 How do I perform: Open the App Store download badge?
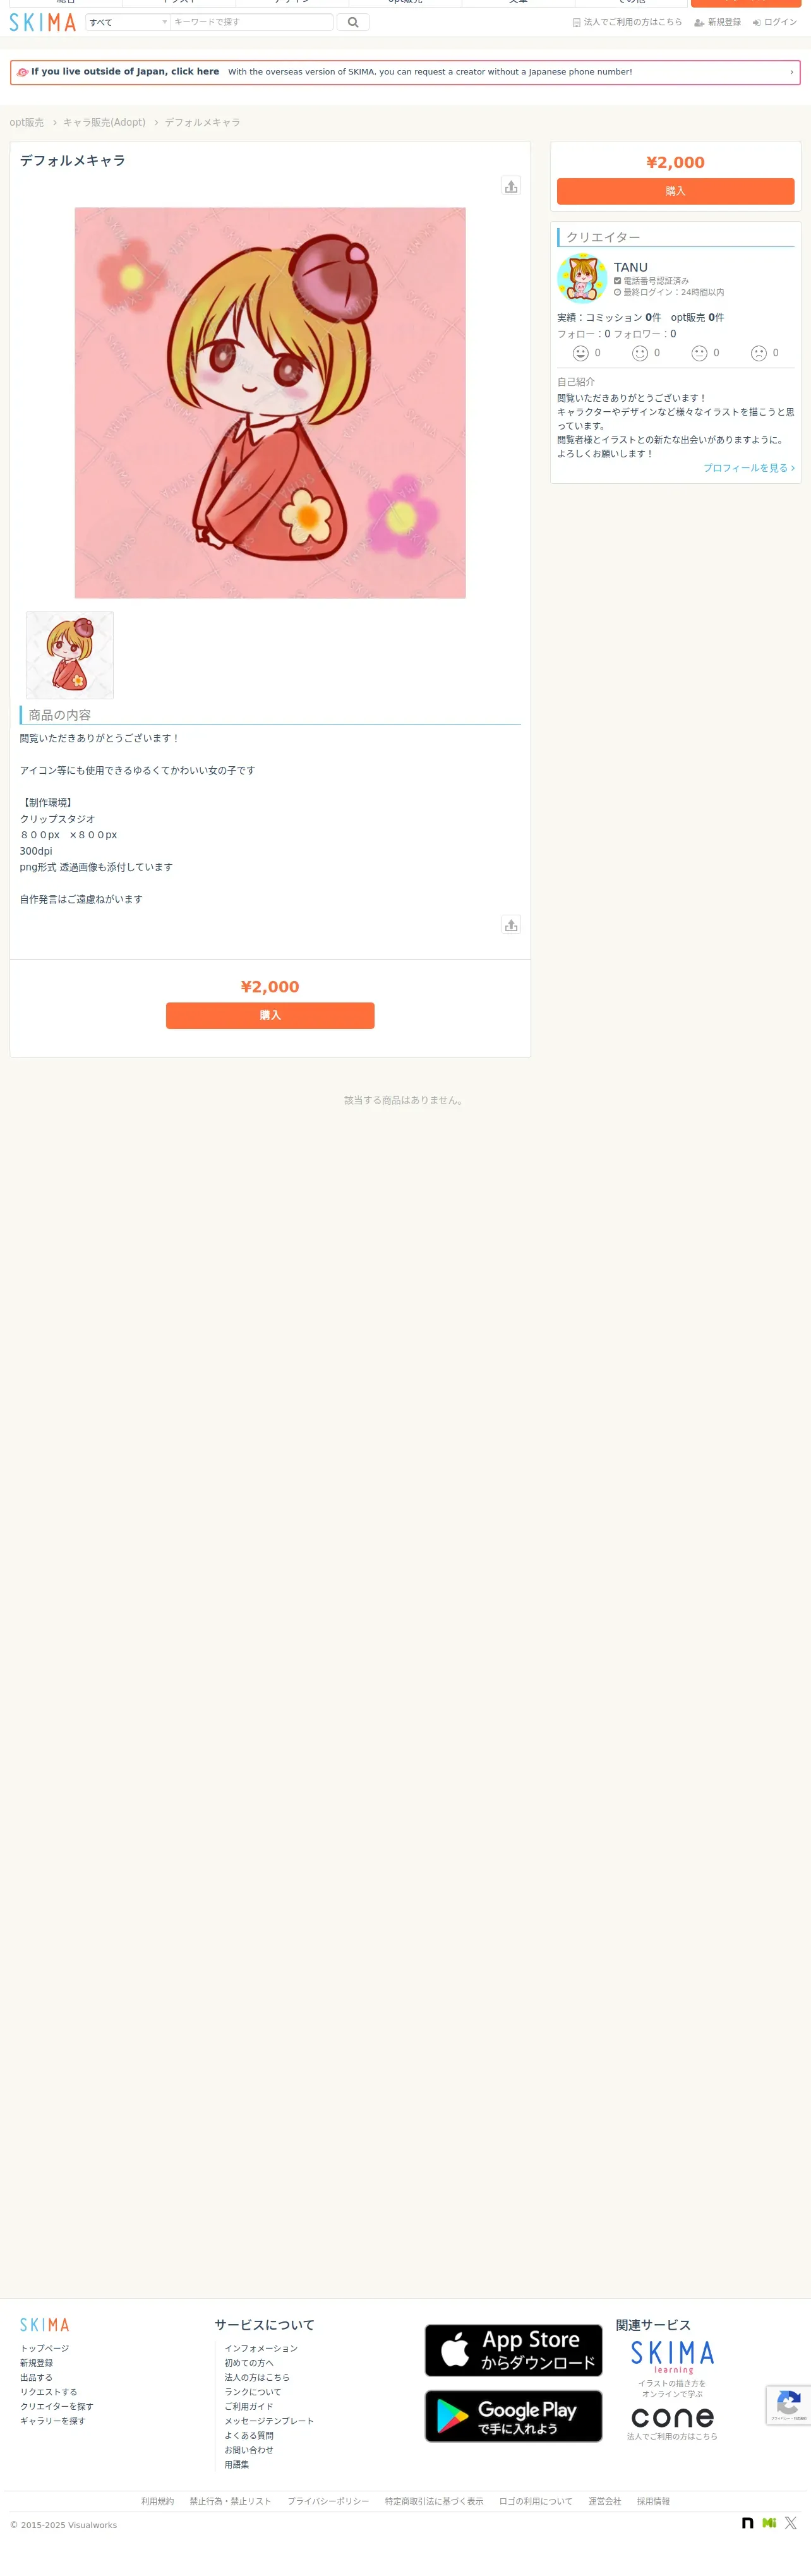[514, 2350]
